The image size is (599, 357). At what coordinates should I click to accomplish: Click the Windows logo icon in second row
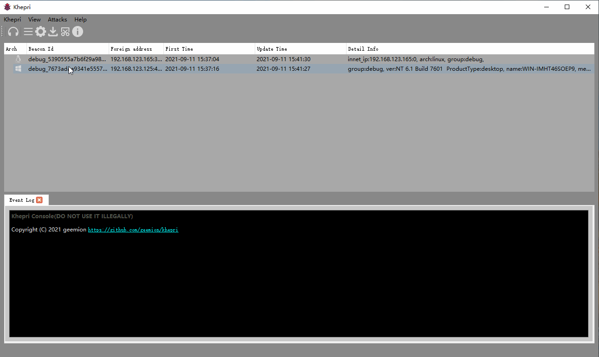pyautogui.click(x=18, y=68)
